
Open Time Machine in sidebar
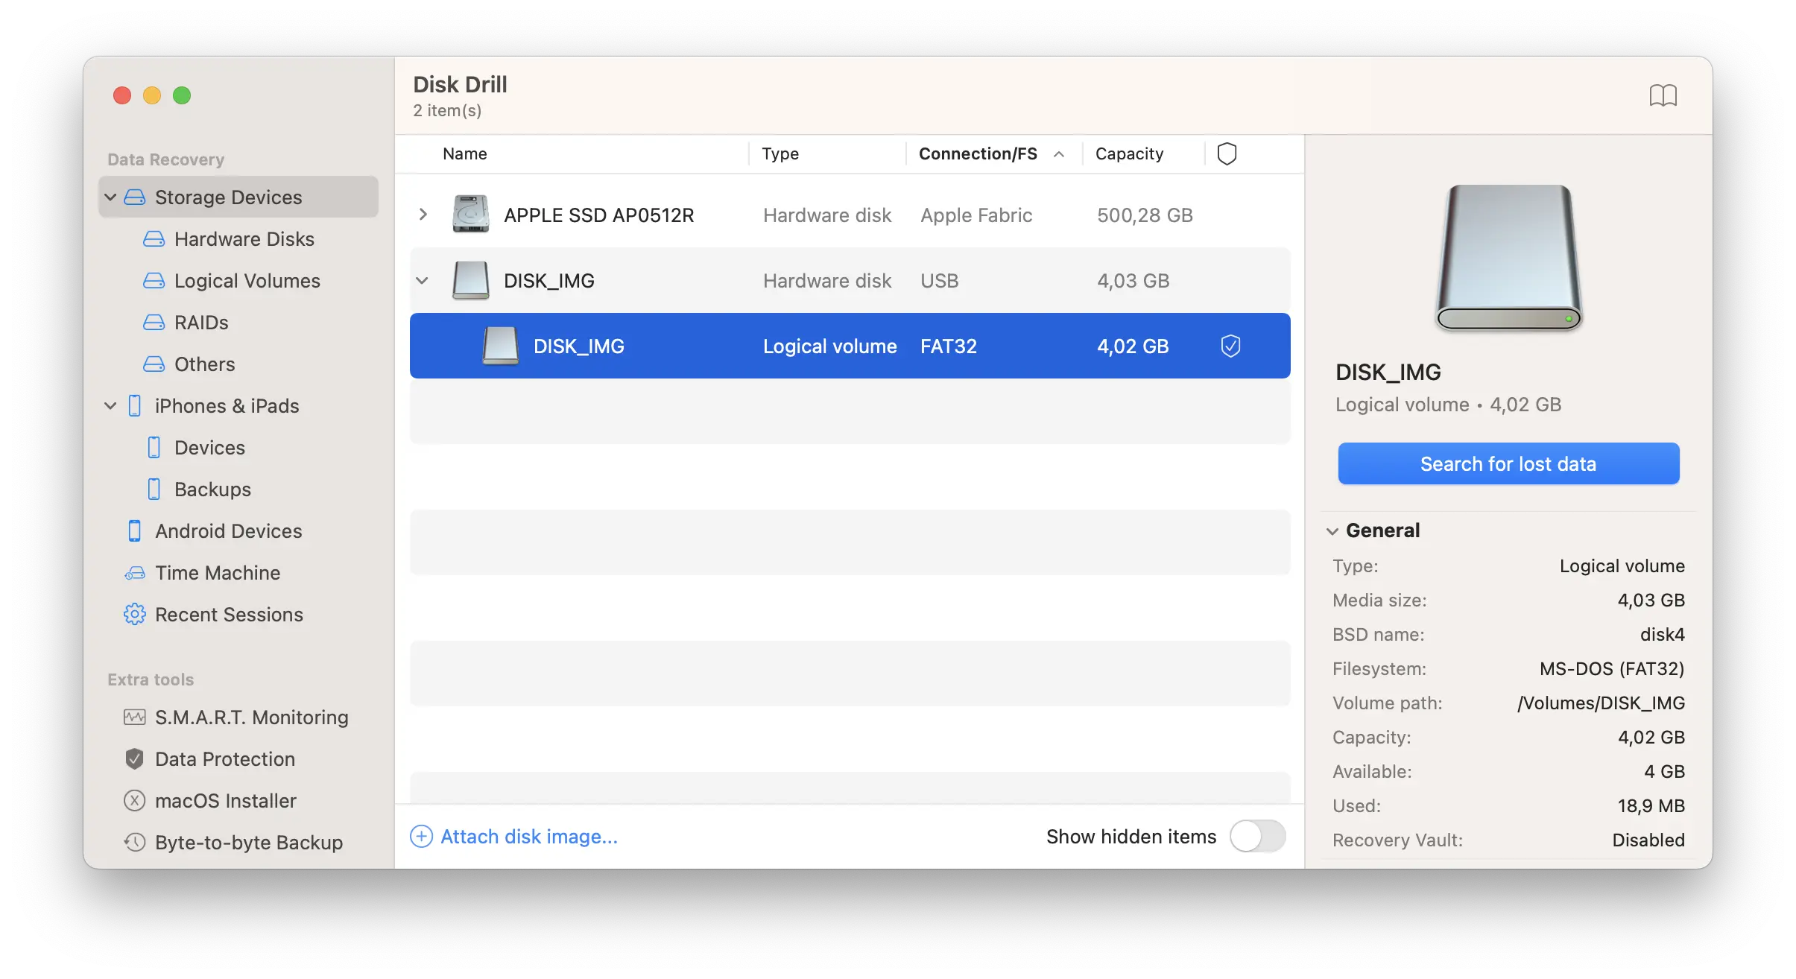tap(218, 572)
